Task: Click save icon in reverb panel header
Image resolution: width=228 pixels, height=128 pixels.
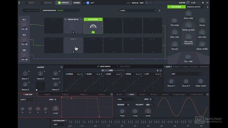Action: point(207,7)
